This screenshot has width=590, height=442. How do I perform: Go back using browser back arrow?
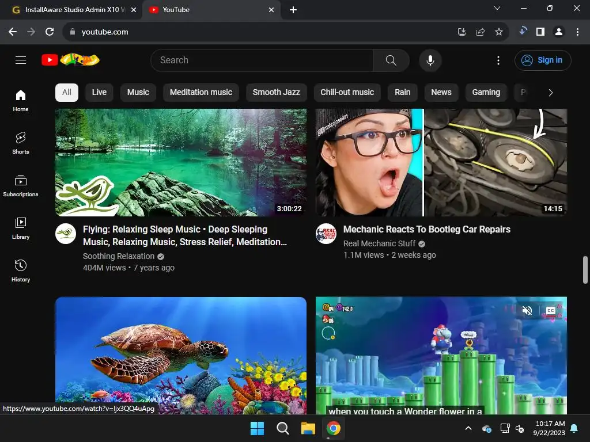13,32
